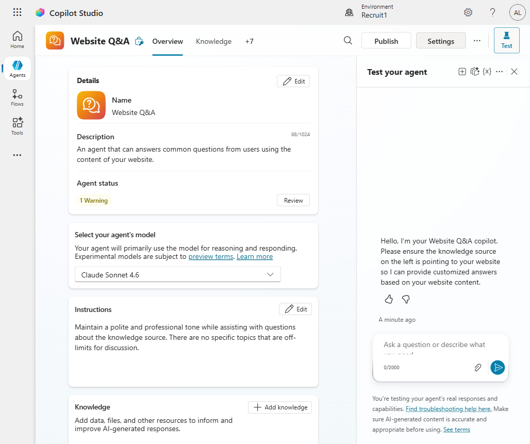Viewport: 530px width, 444px height.
Task: Open the Learn more link
Action: point(255,257)
